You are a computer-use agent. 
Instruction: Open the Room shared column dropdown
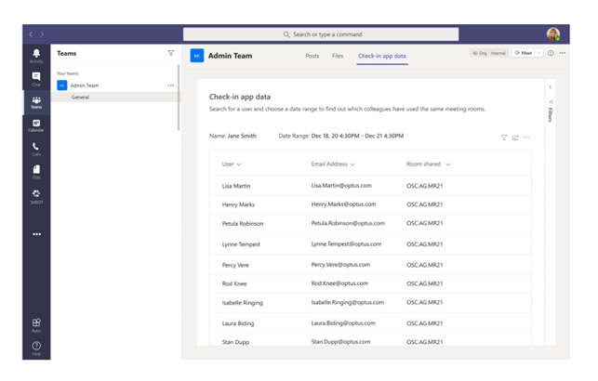(447, 164)
